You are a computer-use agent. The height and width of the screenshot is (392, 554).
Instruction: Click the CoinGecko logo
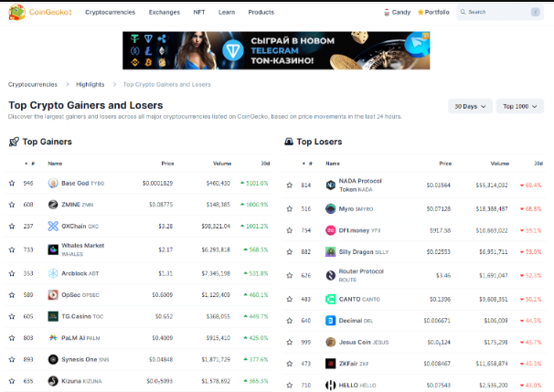pyautogui.click(x=40, y=12)
